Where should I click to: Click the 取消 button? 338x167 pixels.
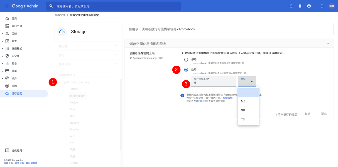click(307, 114)
